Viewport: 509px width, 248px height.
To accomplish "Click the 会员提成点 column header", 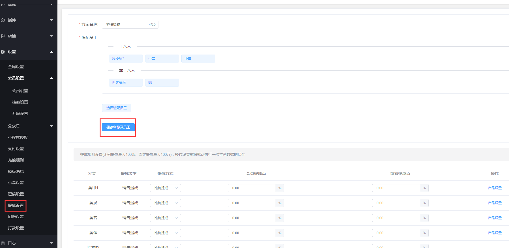I will point(256,173).
